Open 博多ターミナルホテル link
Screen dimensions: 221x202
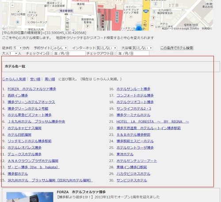pos(133,115)
